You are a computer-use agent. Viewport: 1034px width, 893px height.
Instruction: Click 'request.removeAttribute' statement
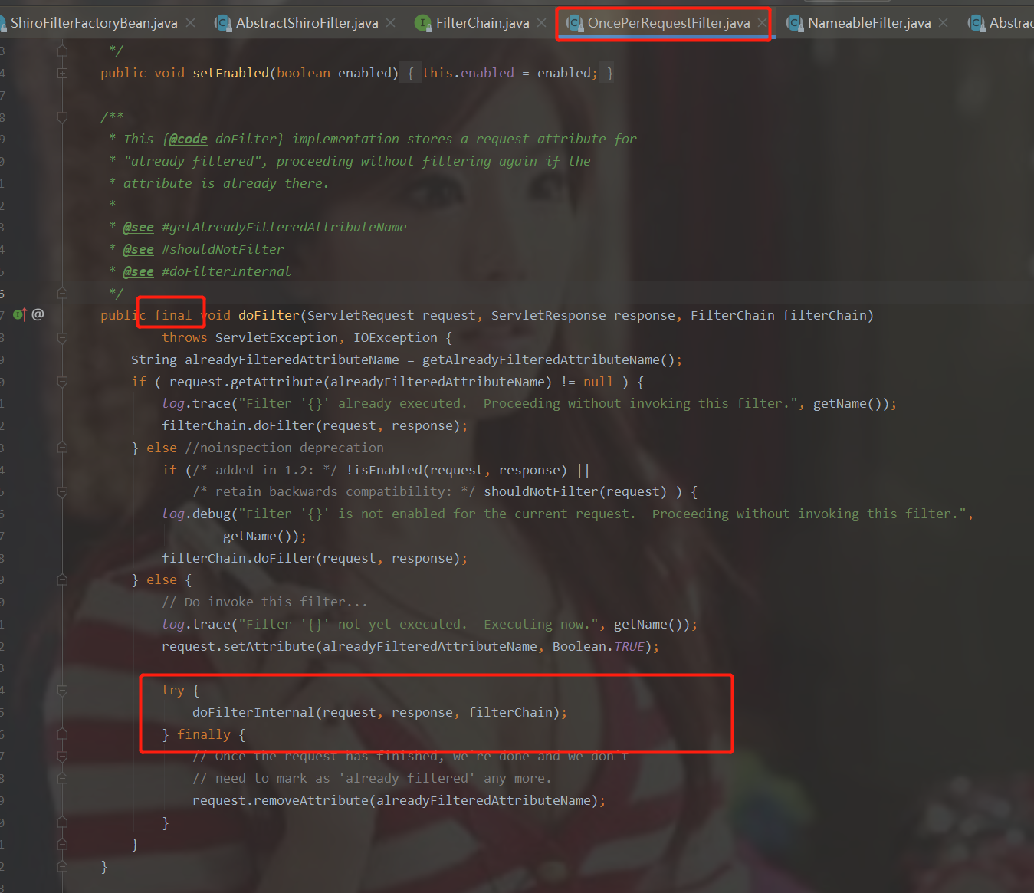(x=399, y=800)
